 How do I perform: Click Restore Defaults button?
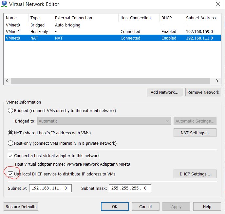(21, 206)
